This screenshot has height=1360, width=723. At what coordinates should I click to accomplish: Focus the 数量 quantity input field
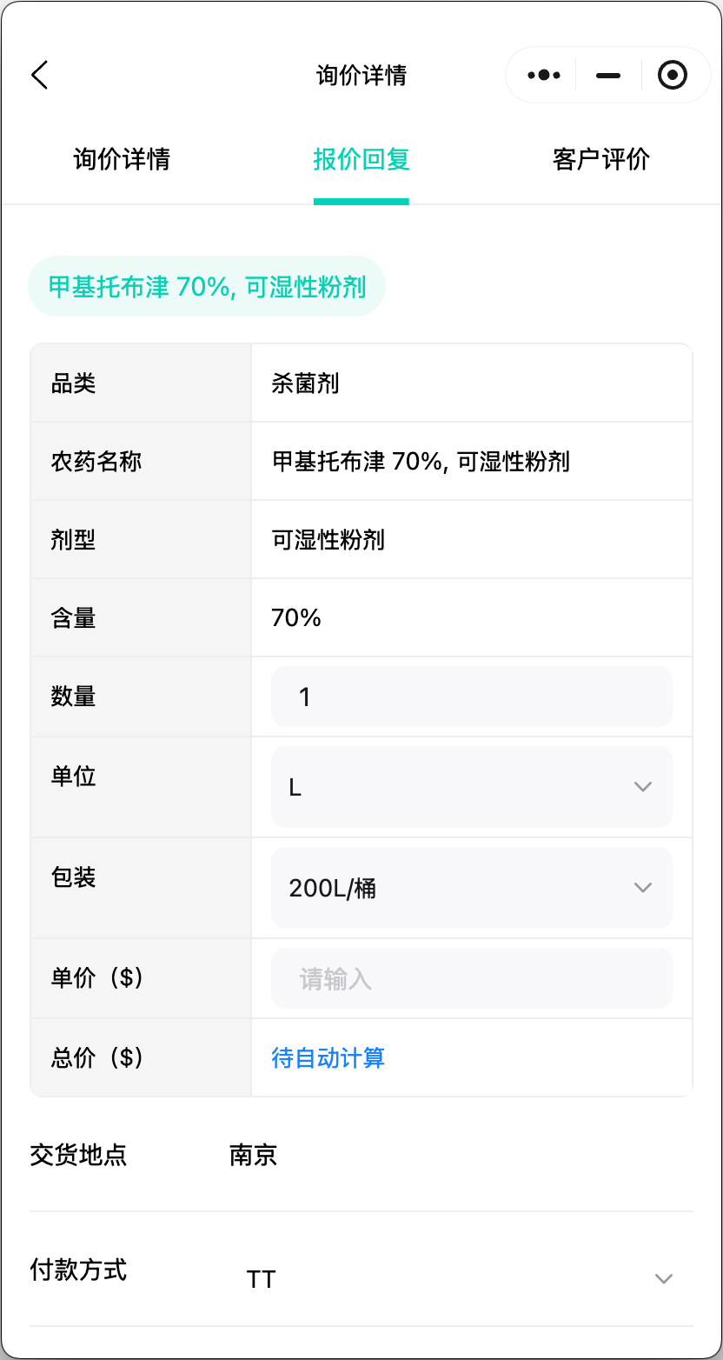(472, 697)
